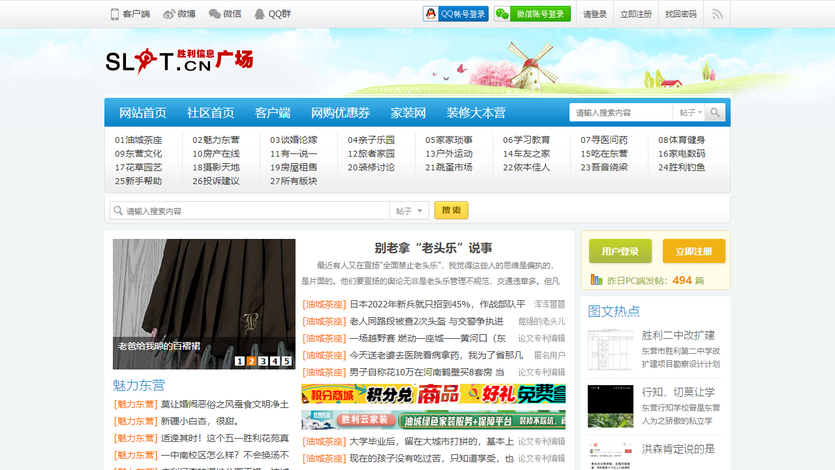Click the pleated skirt slideshow image
835x470 pixels.
click(x=204, y=304)
